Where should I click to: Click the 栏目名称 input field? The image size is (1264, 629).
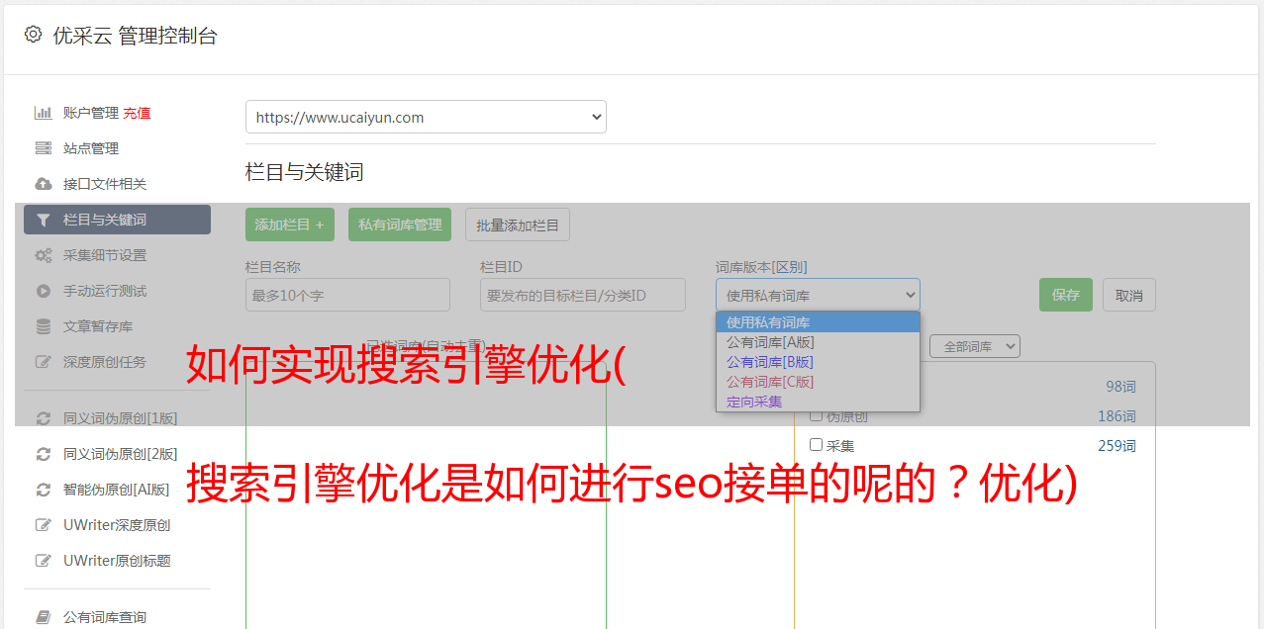(x=347, y=295)
